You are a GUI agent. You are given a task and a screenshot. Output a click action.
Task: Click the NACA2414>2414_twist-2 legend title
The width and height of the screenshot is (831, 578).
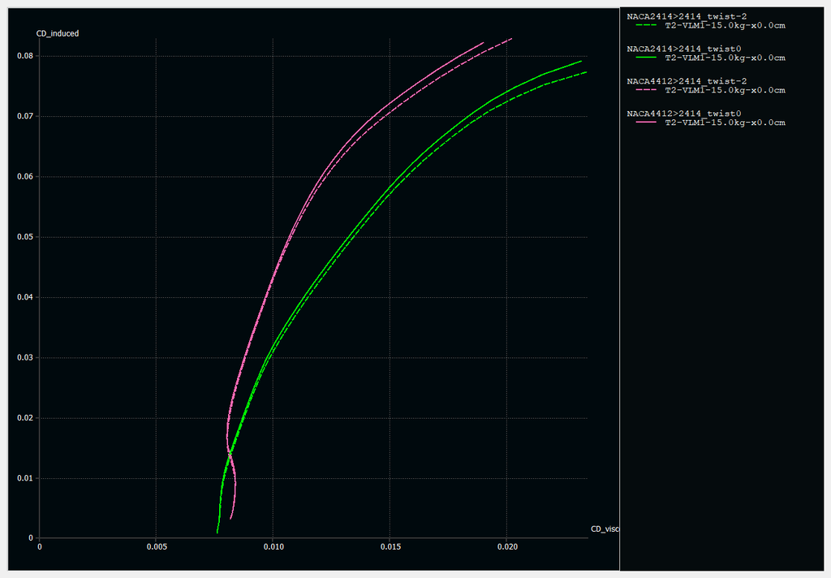(x=687, y=16)
